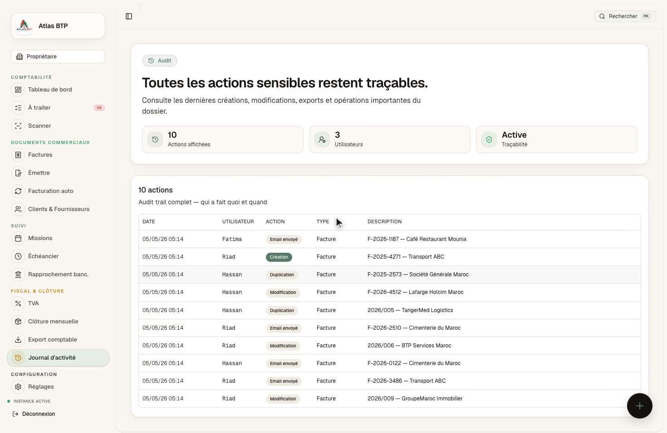
Task: Select row 2026/006 — BTP Services Maroc
Action: (390, 346)
